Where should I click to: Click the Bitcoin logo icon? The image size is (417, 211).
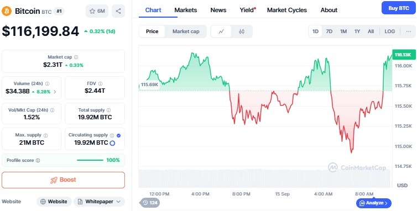7,11
